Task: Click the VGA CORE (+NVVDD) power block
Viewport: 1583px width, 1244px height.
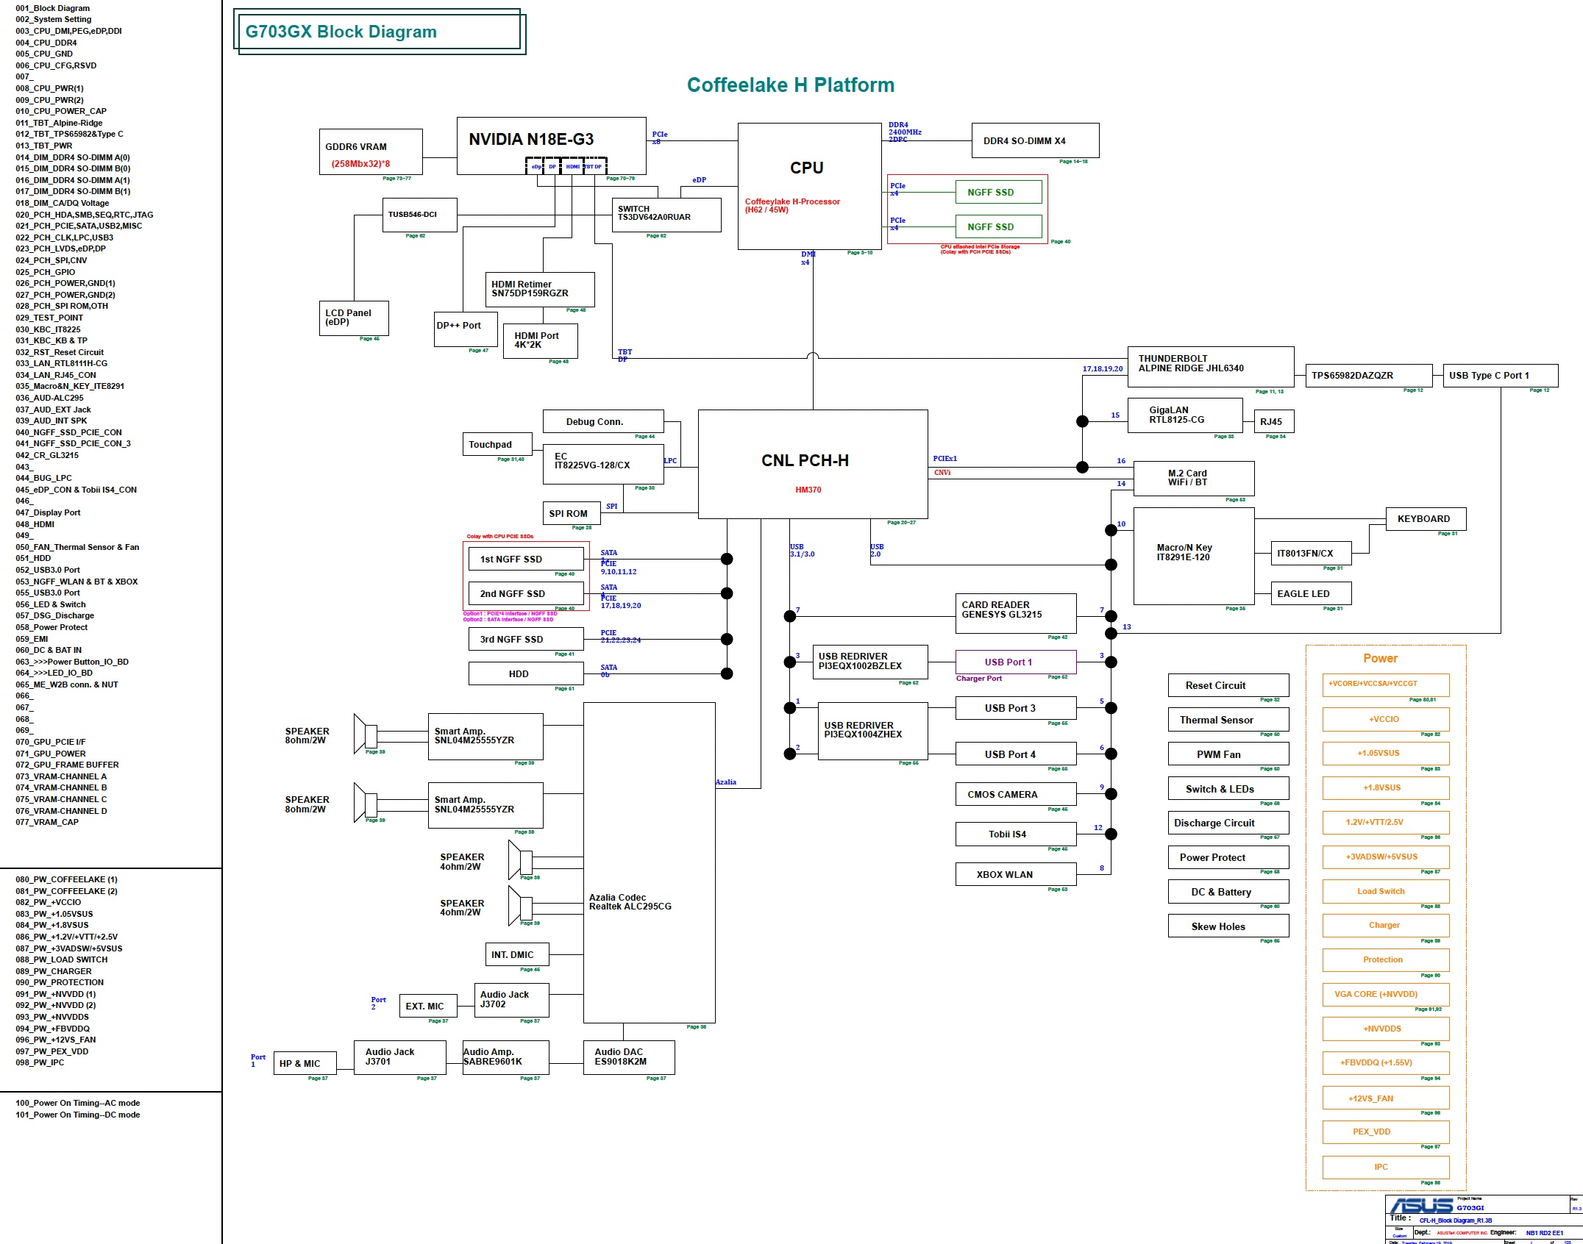Action: coord(1386,994)
